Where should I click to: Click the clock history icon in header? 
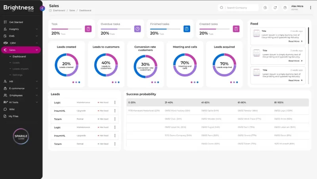pyautogui.click(x=265, y=8)
